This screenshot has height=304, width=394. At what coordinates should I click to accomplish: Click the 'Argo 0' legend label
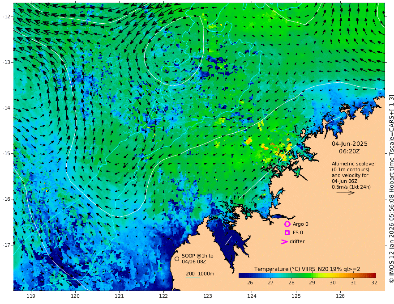click(300, 224)
